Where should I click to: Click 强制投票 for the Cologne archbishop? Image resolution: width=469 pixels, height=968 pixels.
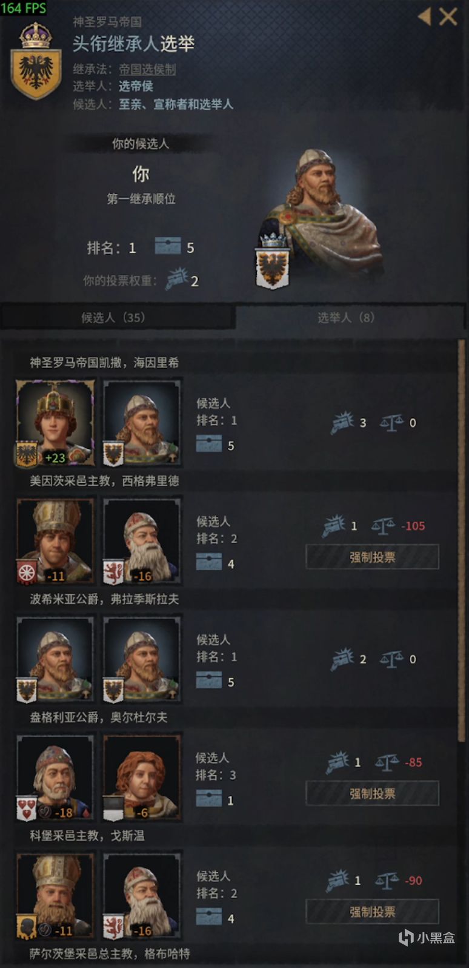(372, 912)
